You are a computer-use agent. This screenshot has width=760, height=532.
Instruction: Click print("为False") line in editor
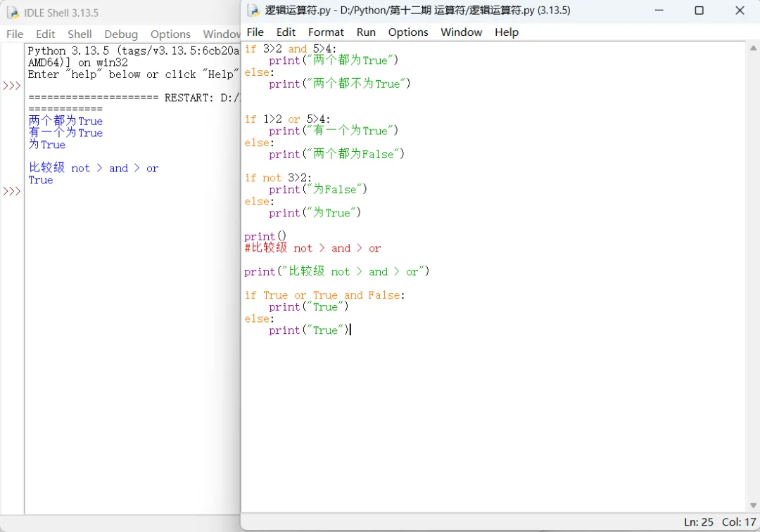319,189
